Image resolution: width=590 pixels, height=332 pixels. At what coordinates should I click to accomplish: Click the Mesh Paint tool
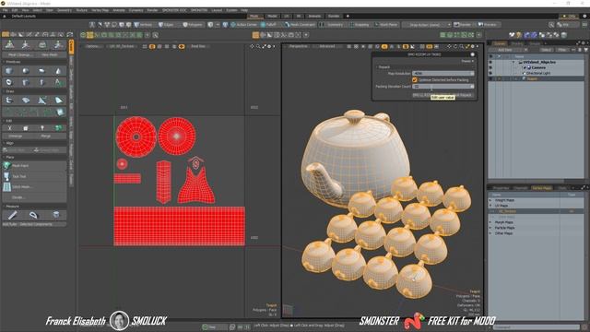click(x=35, y=166)
